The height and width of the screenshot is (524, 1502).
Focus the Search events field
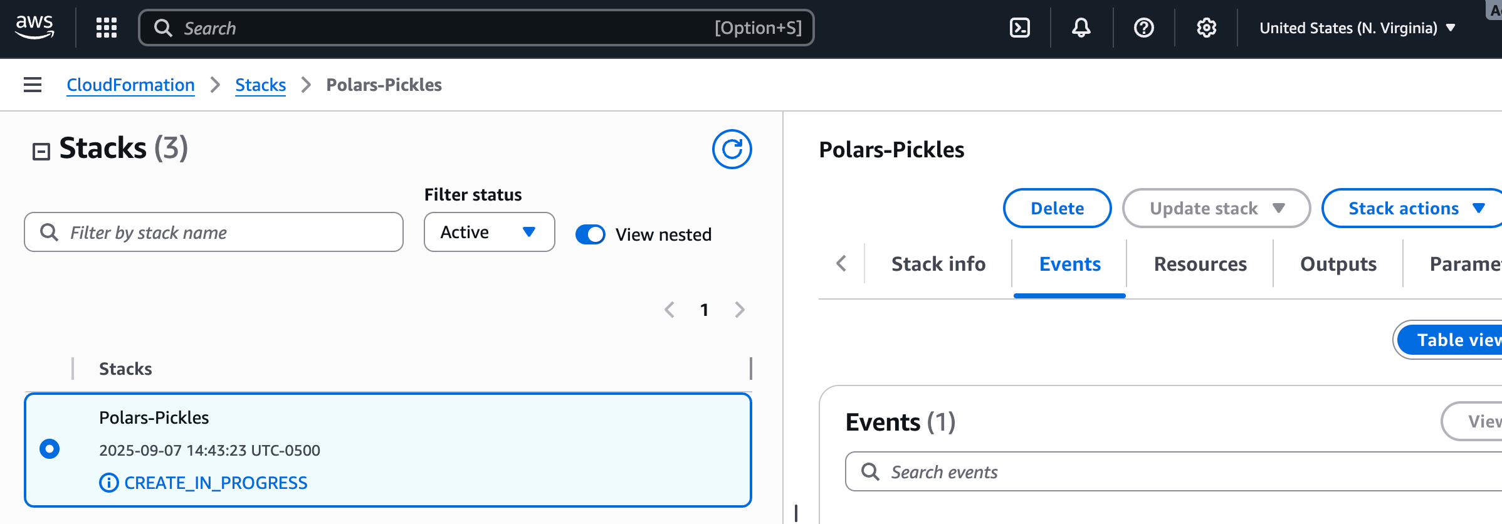[1174, 471]
